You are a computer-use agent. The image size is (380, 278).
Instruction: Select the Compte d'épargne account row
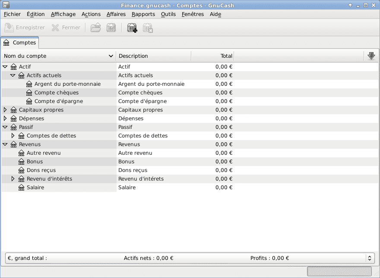point(59,101)
